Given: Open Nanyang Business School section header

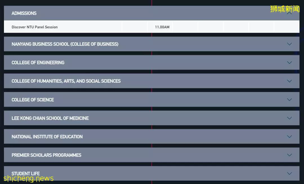Looking at the screenshot, I should coord(152,44).
